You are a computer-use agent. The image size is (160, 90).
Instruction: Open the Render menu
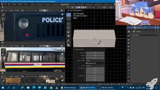[x=14, y=4]
